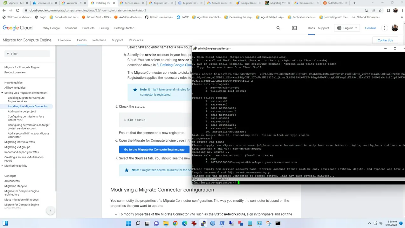The image size is (405, 228).
Task: Click Google Cloud logo
Action: 17,28
